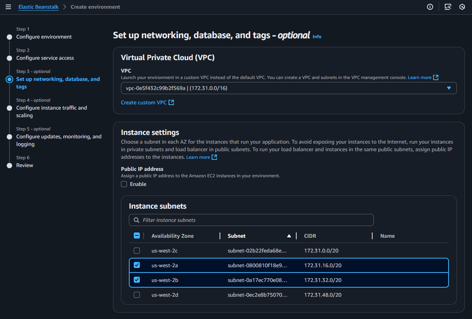This screenshot has height=319, width=472.
Task: Click the us-west-2d availability zone cell
Action: (x=165, y=295)
